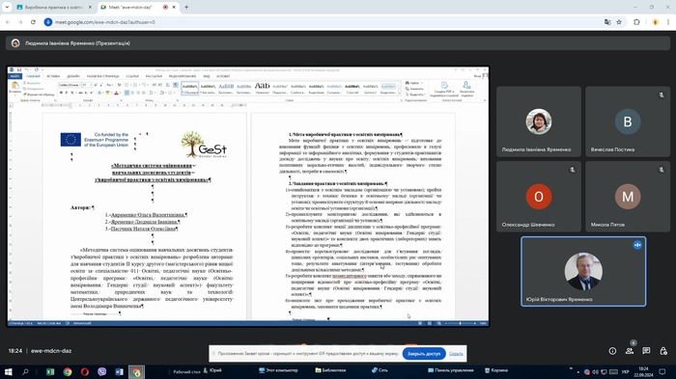
Task: Select Олександр Шевченко participant tile
Action: click(539, 197)
